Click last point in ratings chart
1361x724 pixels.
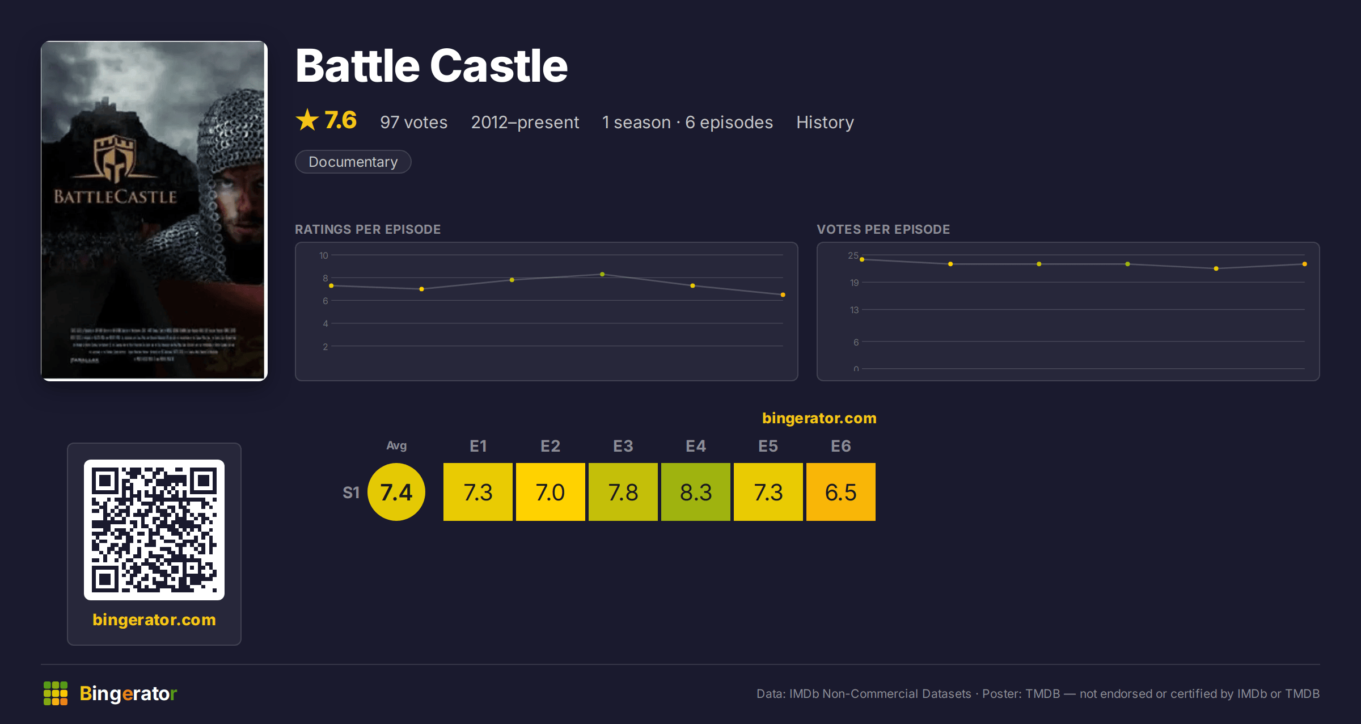coord(783,295)
